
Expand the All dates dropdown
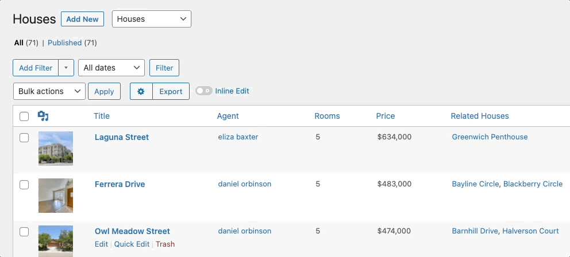click(x=111, y=68)
